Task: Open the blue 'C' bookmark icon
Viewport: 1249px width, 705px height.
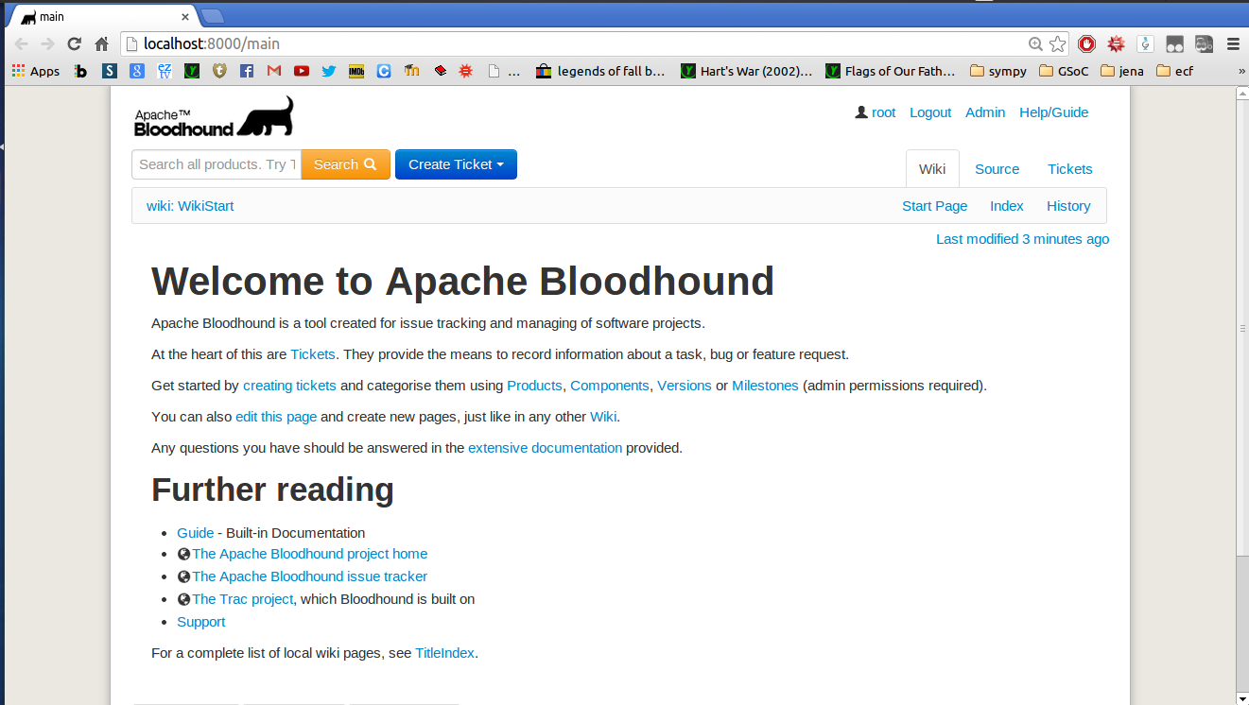Action: pos(384,71)
